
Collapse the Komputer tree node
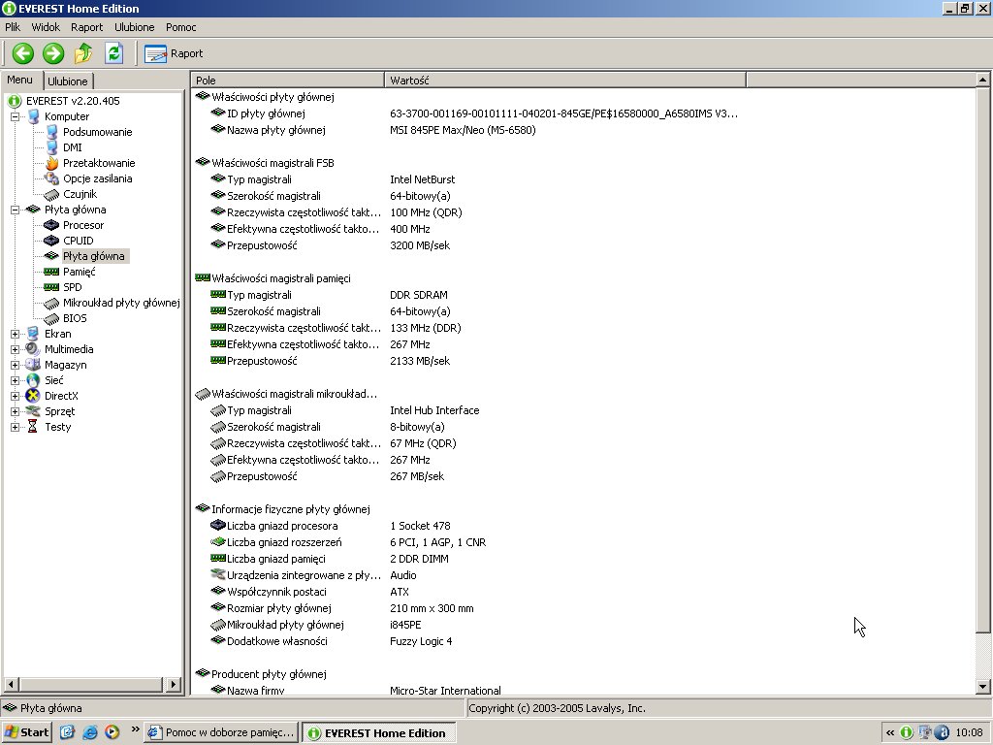(x=16, y=116)
